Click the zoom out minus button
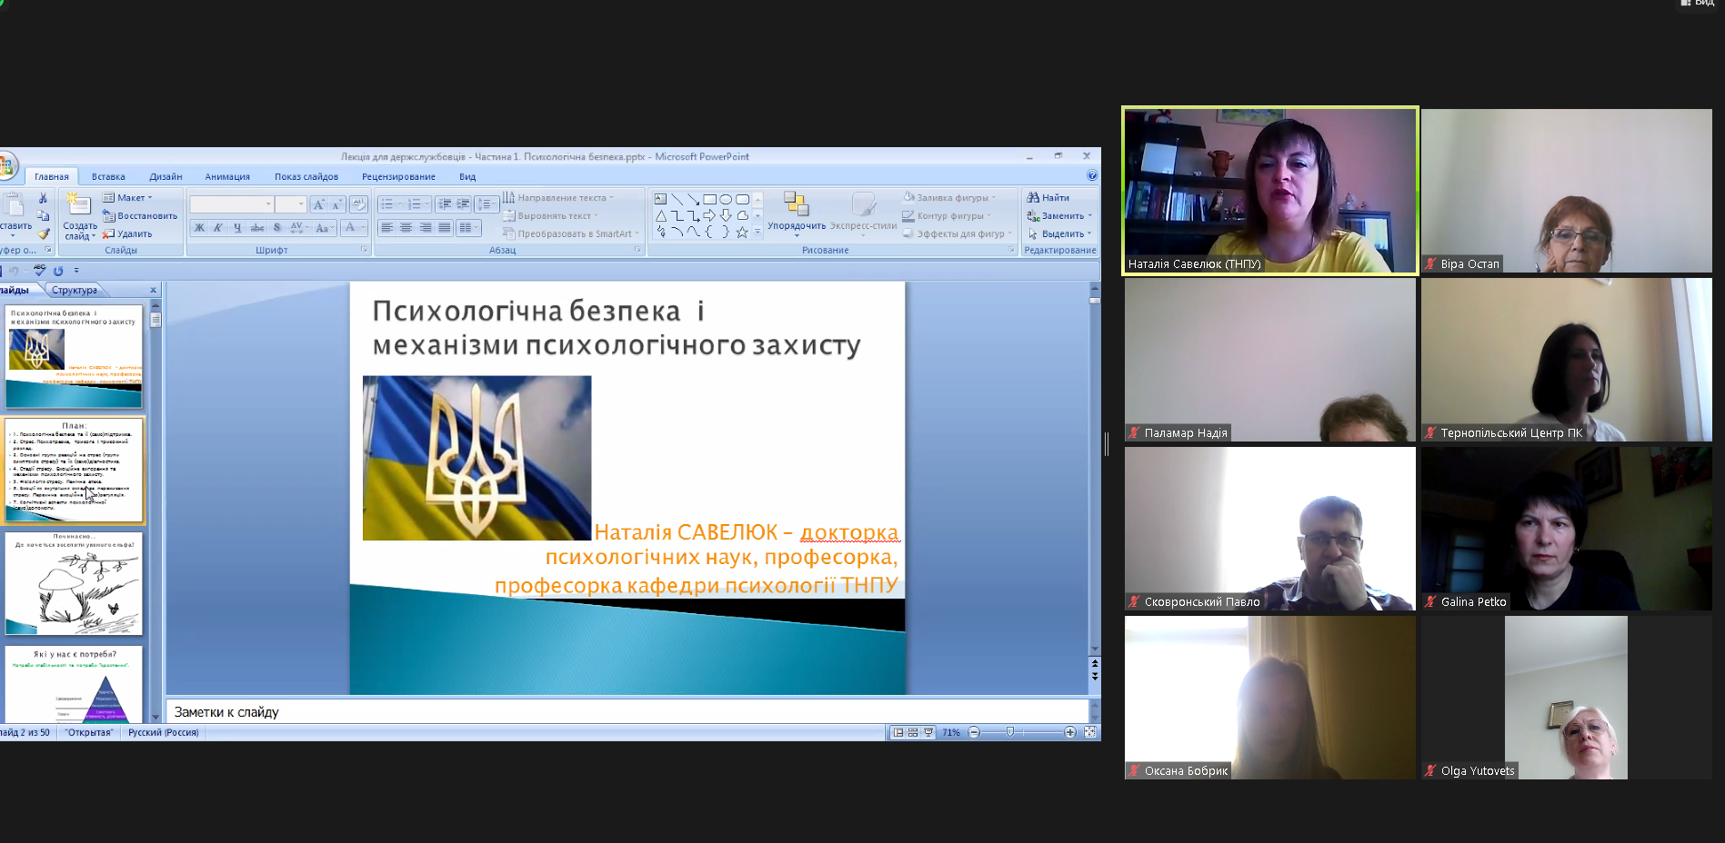The height and width of the screenshot is (843, 1725). pos(974,732)
